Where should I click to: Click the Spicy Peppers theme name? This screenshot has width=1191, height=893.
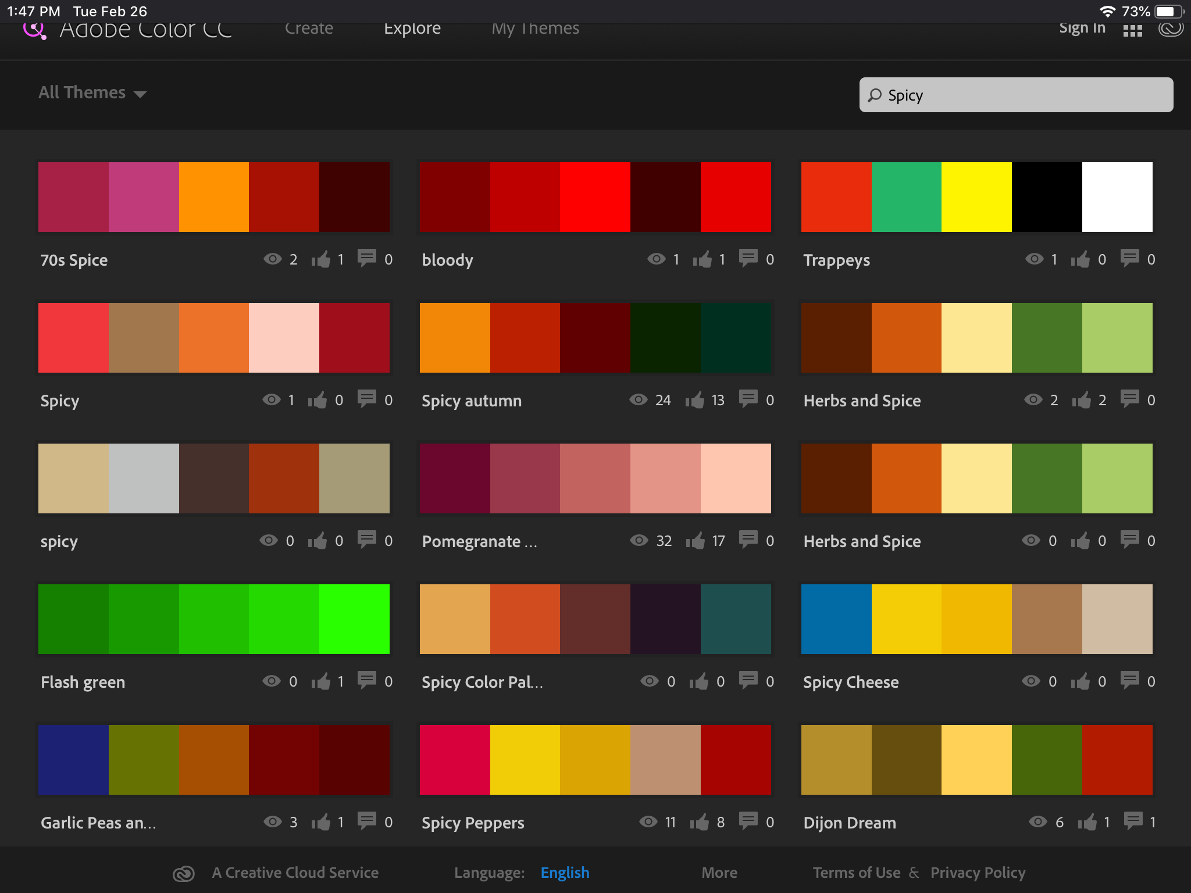coord(473,823)
